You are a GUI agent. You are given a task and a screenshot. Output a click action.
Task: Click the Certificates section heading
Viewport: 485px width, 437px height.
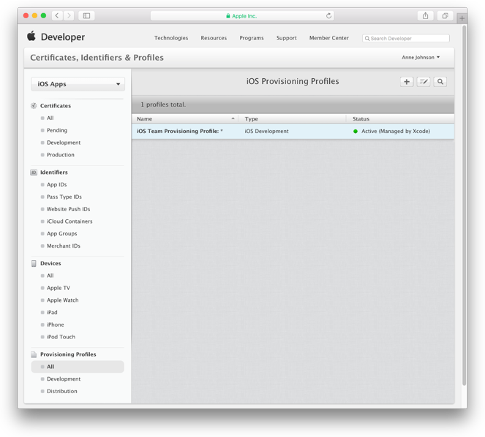pos(56,106)
